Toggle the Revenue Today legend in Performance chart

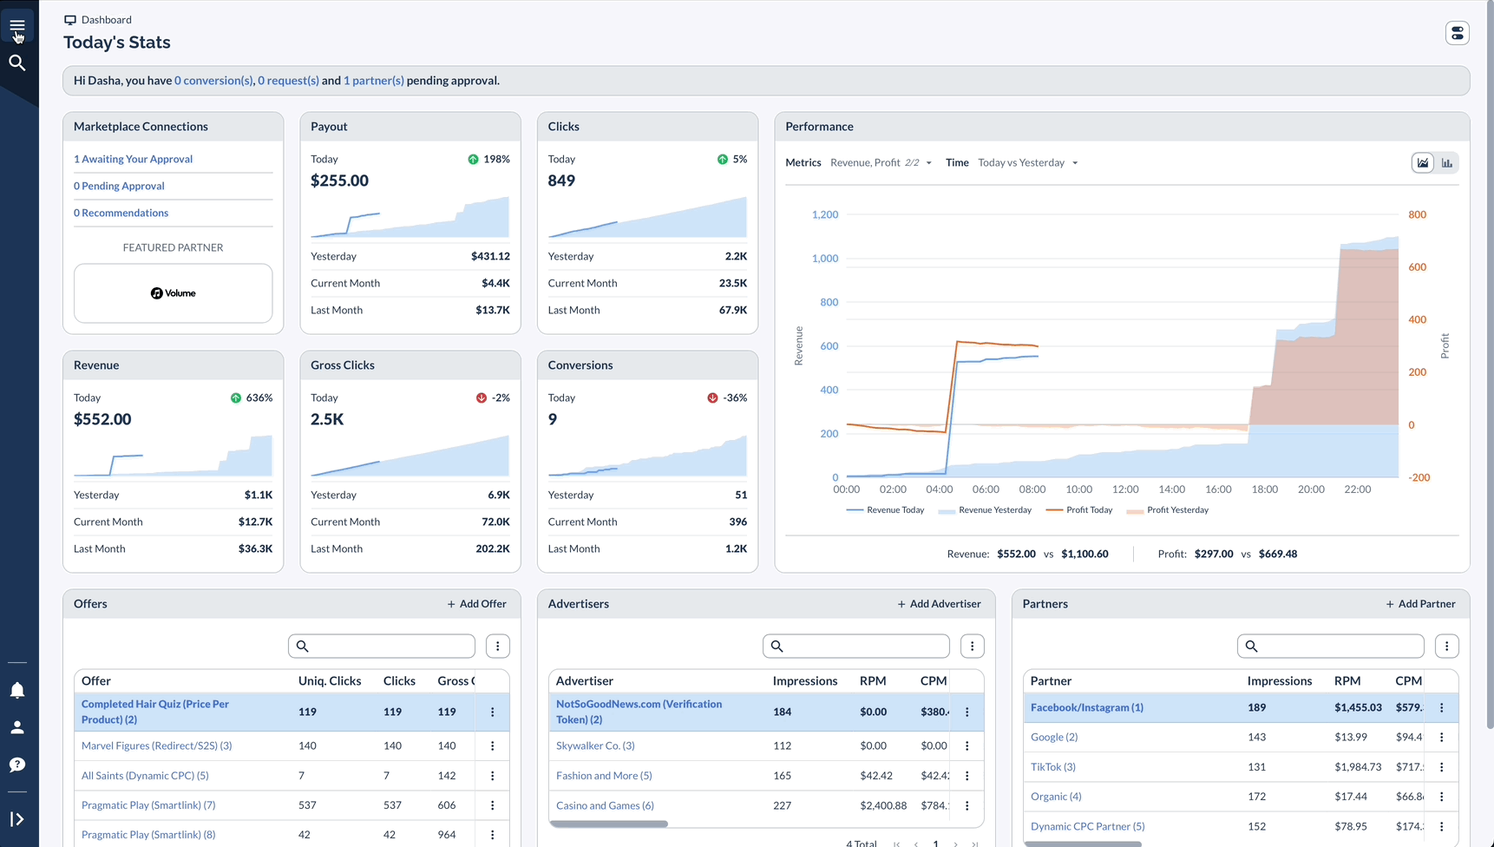tap(885, 510)
